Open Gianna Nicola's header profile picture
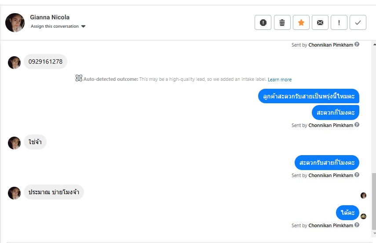 [x=15, y=22]
